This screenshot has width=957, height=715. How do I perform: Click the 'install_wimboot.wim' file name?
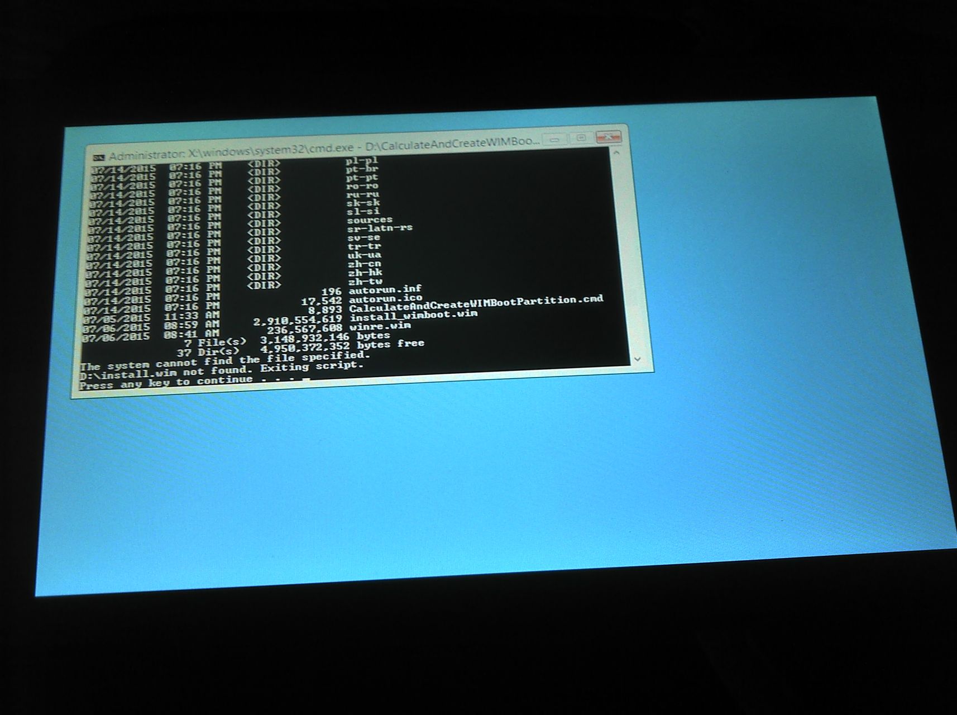414,316
